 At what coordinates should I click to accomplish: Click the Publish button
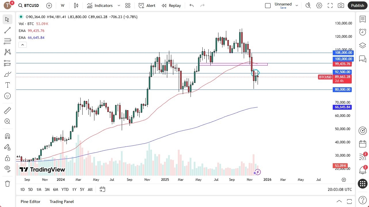click(357, 5)
